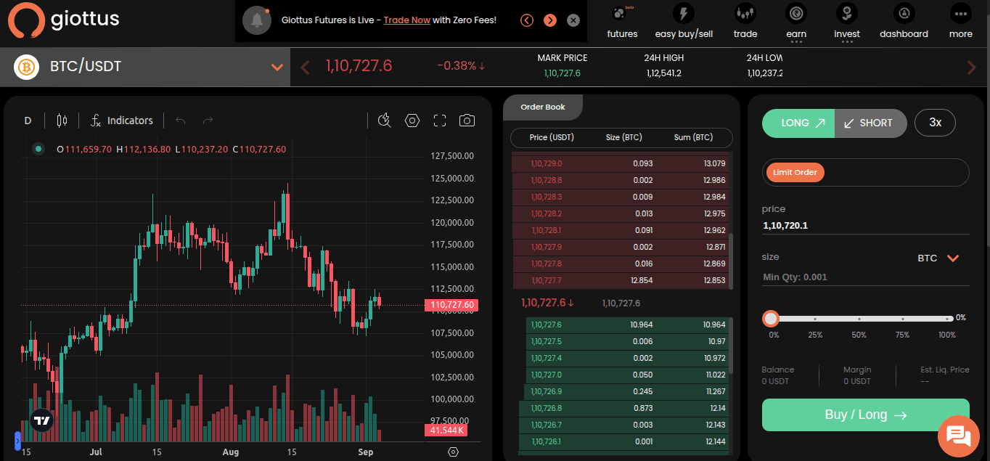The width and height of the screenshot is (990, 461).
Task: Click the mark price 1,10,727.6
Action: click(x=562, y=73)
